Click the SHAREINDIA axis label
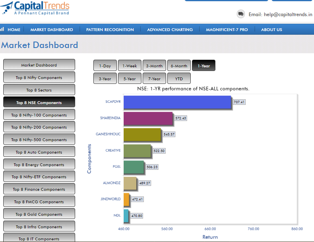This screenshot has height=242, width=314. [x=110, y=118]
